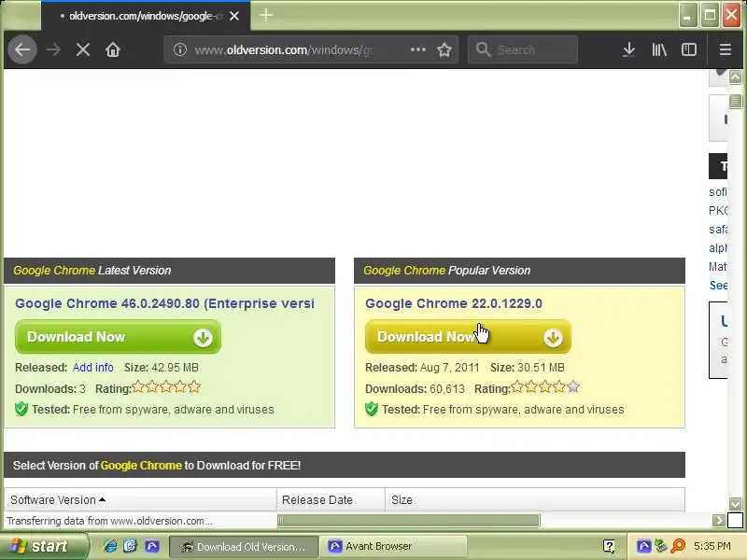Stop loading the page
This screenshot has width=747, height=560.
coord(83,49)
